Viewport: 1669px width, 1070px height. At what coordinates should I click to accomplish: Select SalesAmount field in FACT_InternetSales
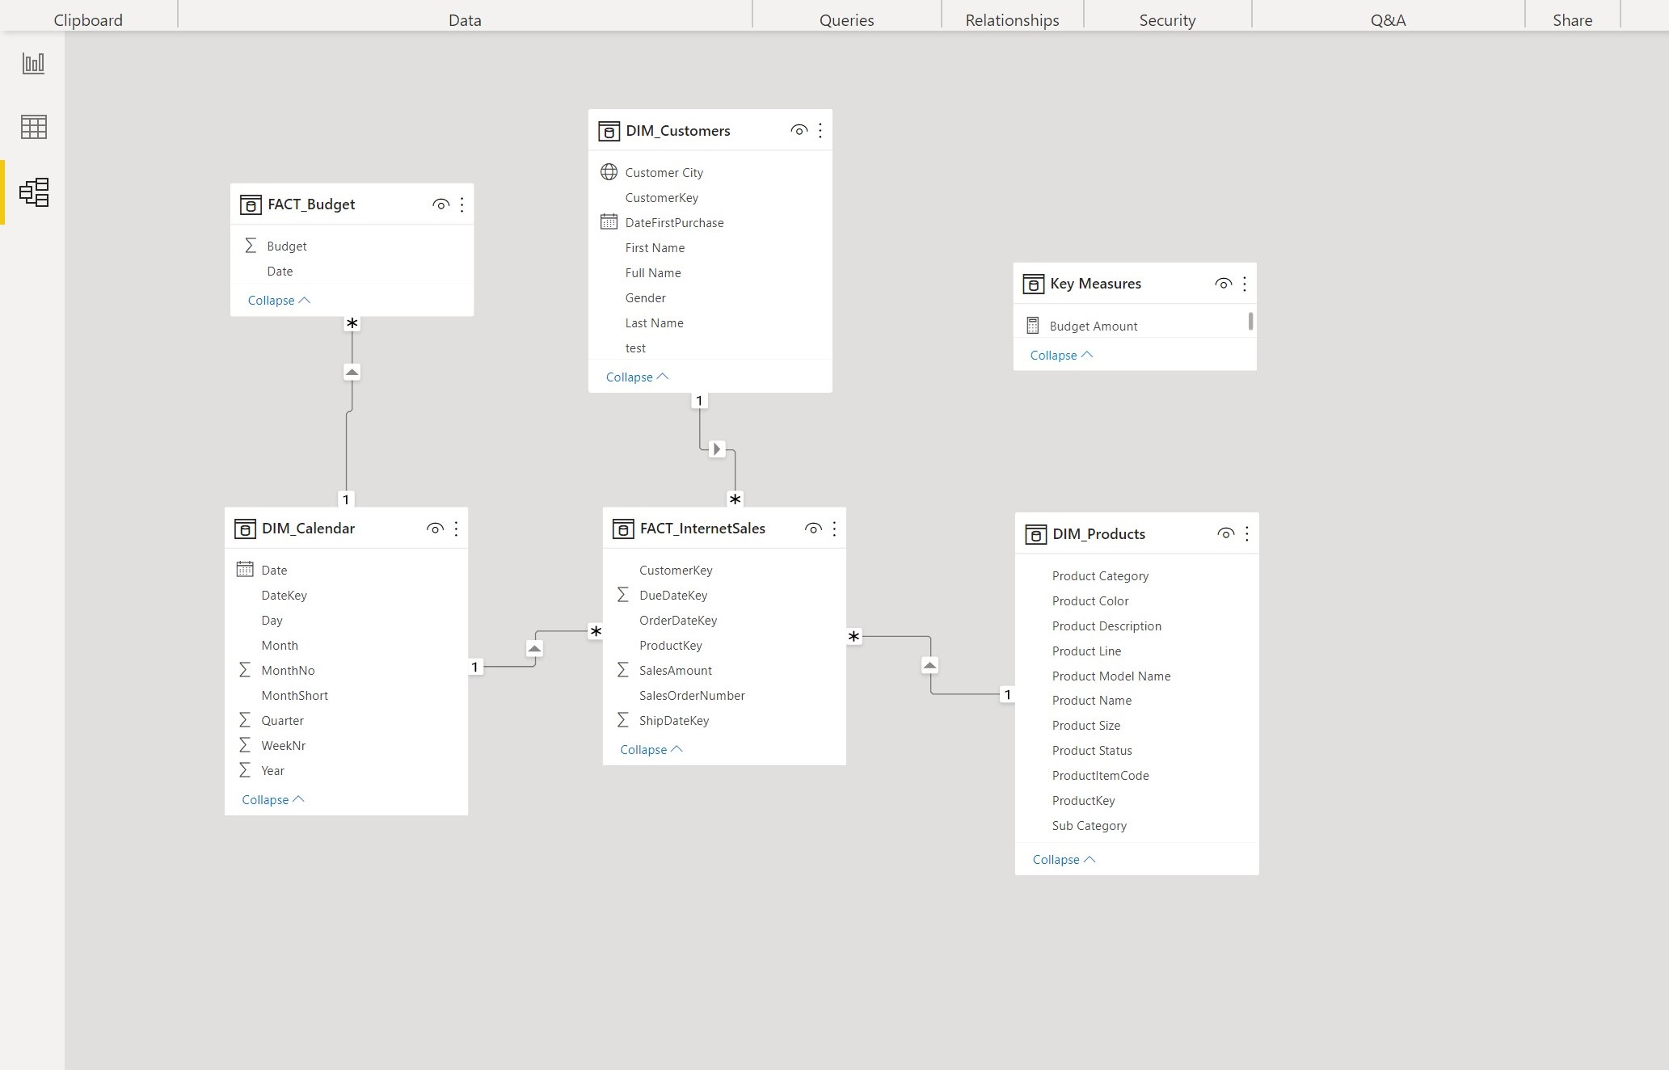point(675,671)
